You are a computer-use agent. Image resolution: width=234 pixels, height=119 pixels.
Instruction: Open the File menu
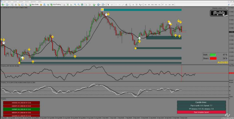coord(5,2)
